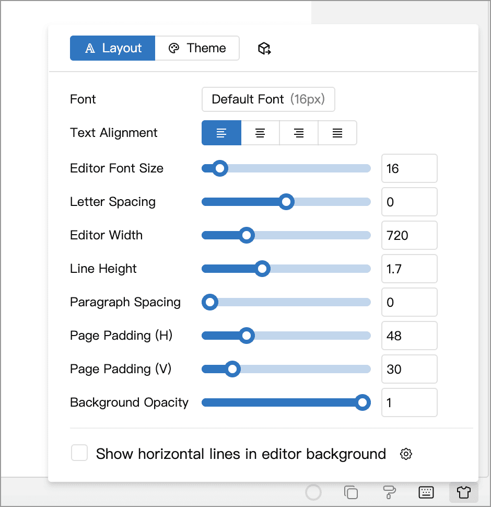Select center text alignment

coord(260,133)
